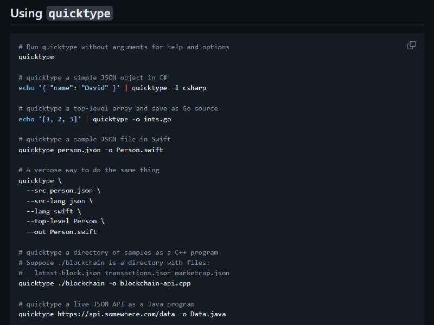Click the '--top-level Person \' line
Viewport: 434px width, 325px height.
(66, 222)
